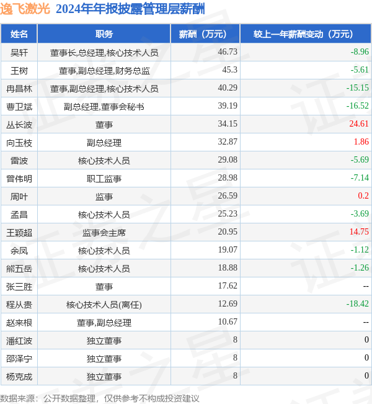Viewport: 372px width, 404px height.
Task: Select the name cell 张三胜
Action: click(x=19, y=287)
